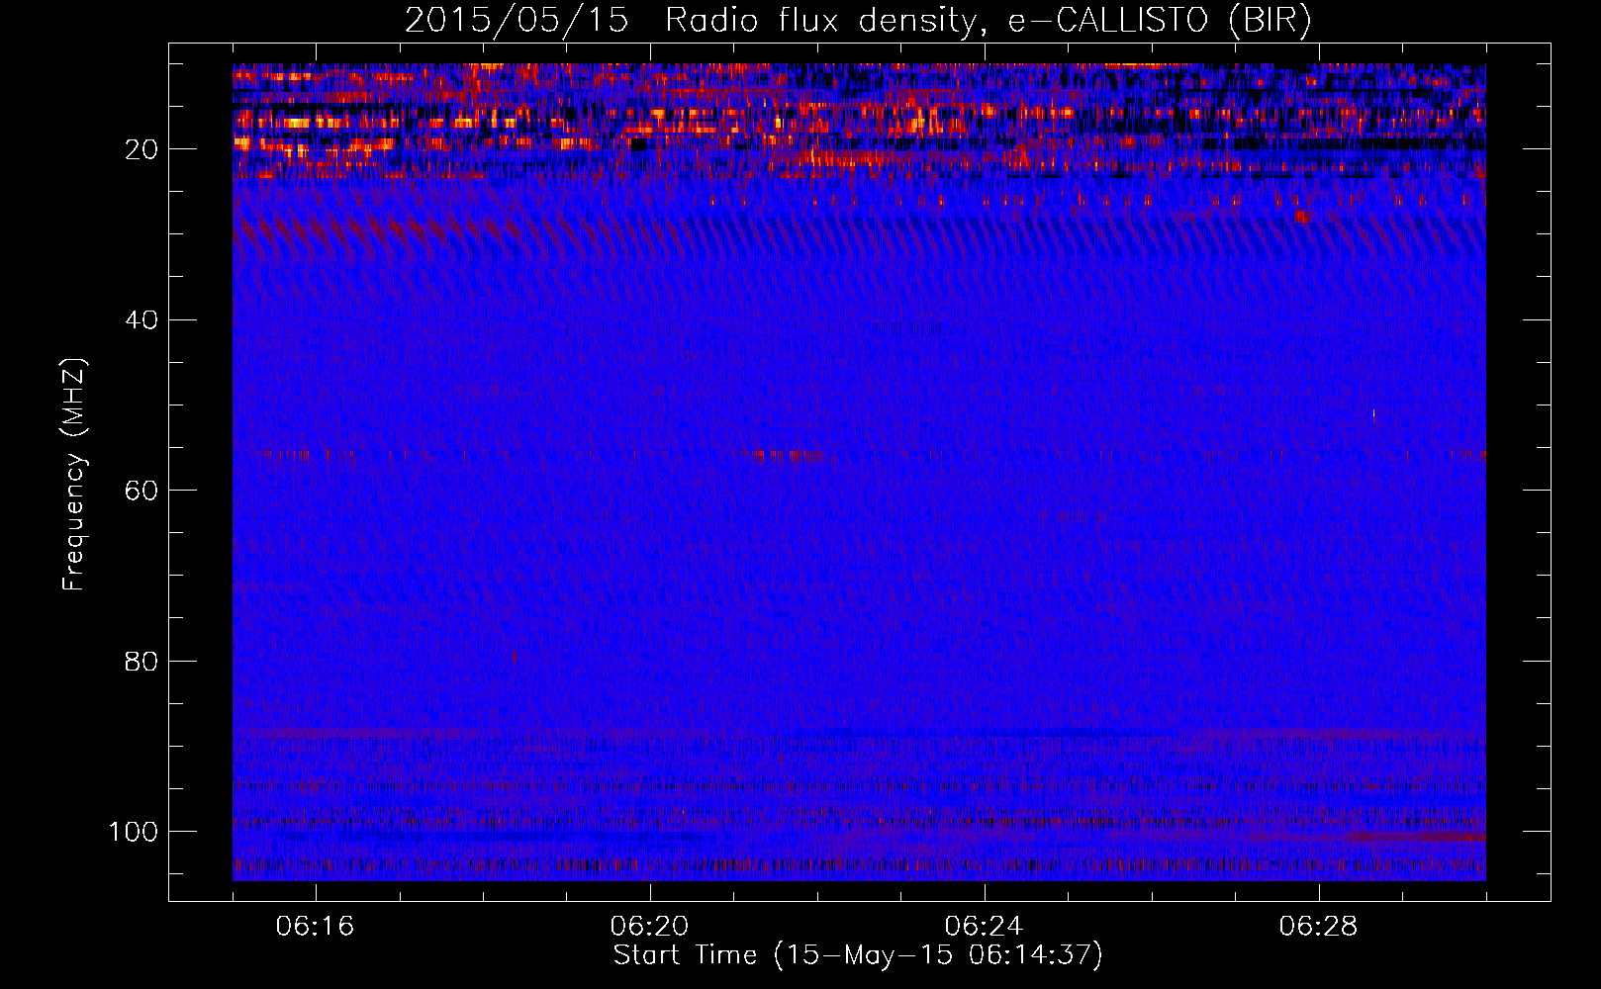1601x989 pixels.
Task: Click the 60 frequency tick label
Action: pyautogui.click(x=142, y=491)
